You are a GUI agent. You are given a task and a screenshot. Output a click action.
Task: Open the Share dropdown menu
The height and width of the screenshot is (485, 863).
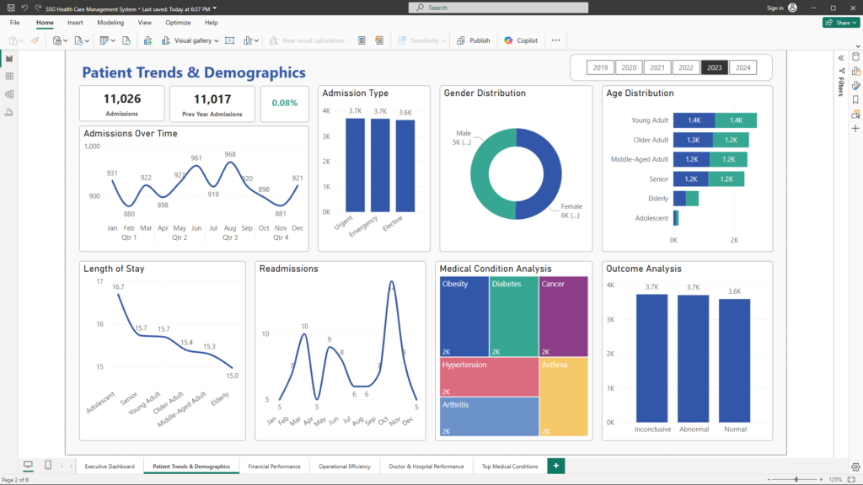[840, 23]
